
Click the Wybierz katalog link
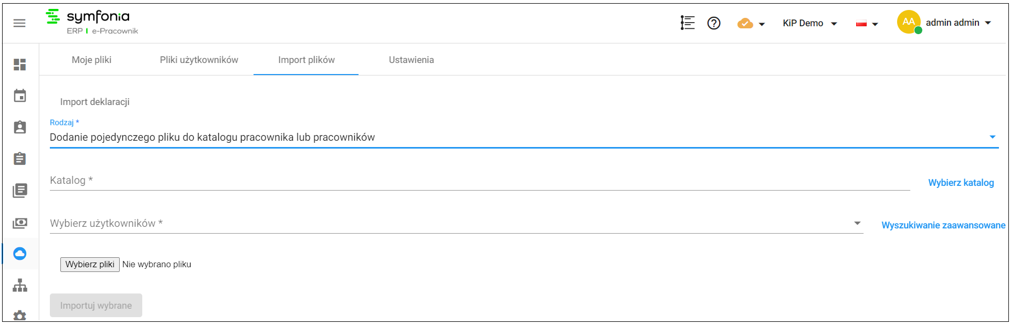961,183
